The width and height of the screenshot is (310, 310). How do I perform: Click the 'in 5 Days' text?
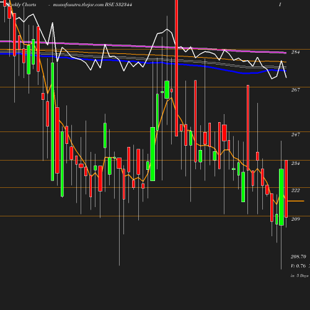299,276
